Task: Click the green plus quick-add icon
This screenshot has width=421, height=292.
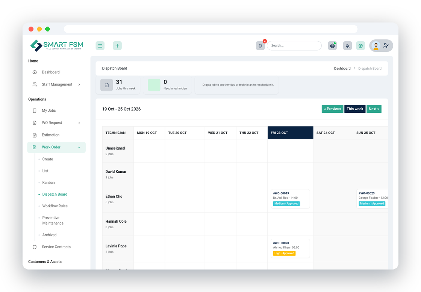Action: click(x=117, y=46)
